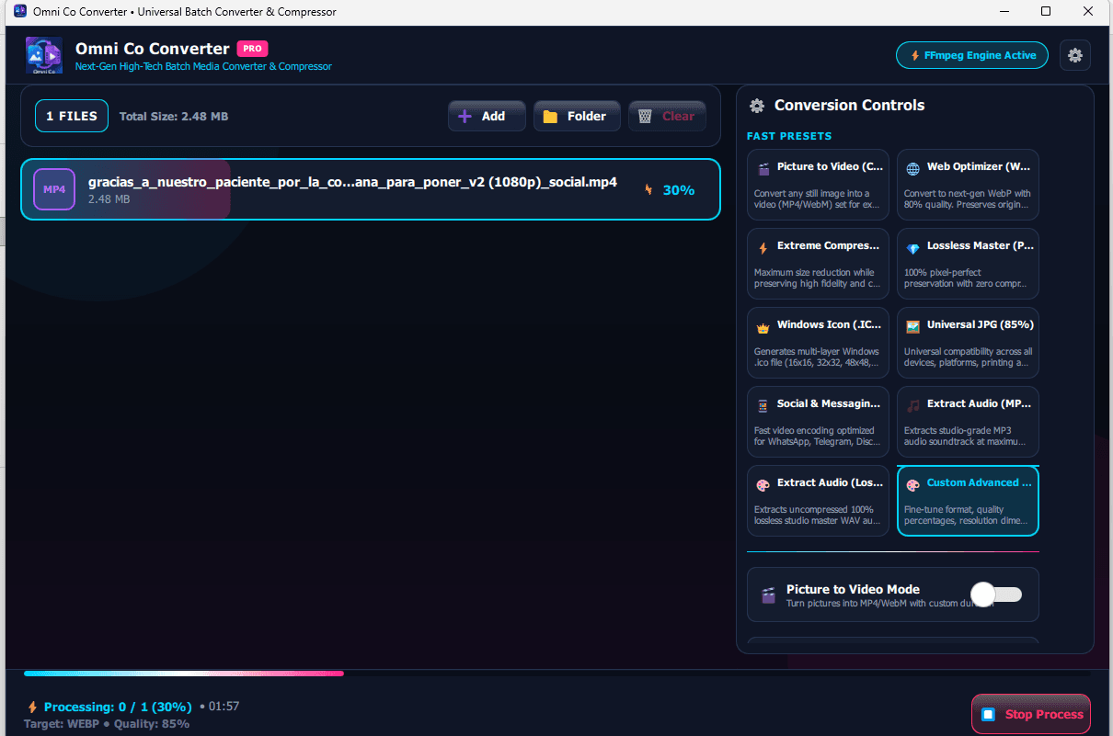Click the phone icon of Social & Messaging preset

(x=763, y=405)
